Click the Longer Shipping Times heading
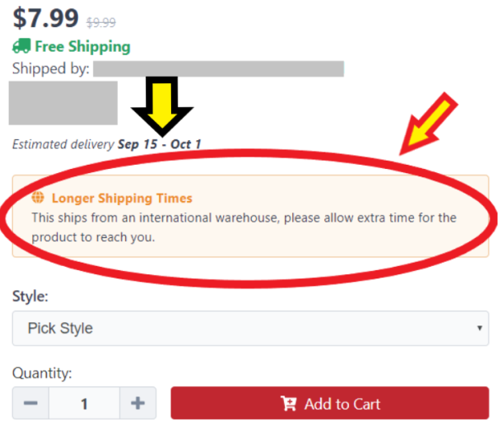 (x=122, y=198)
